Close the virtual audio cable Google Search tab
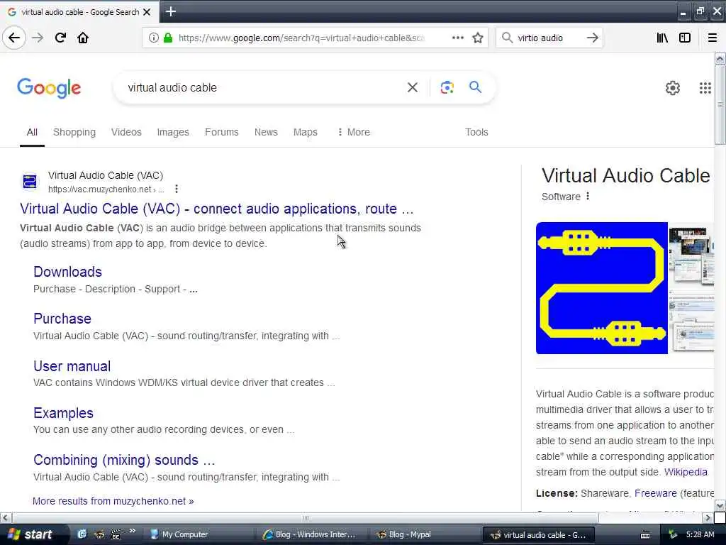This screenshot has width=726, height=545. 147,12
